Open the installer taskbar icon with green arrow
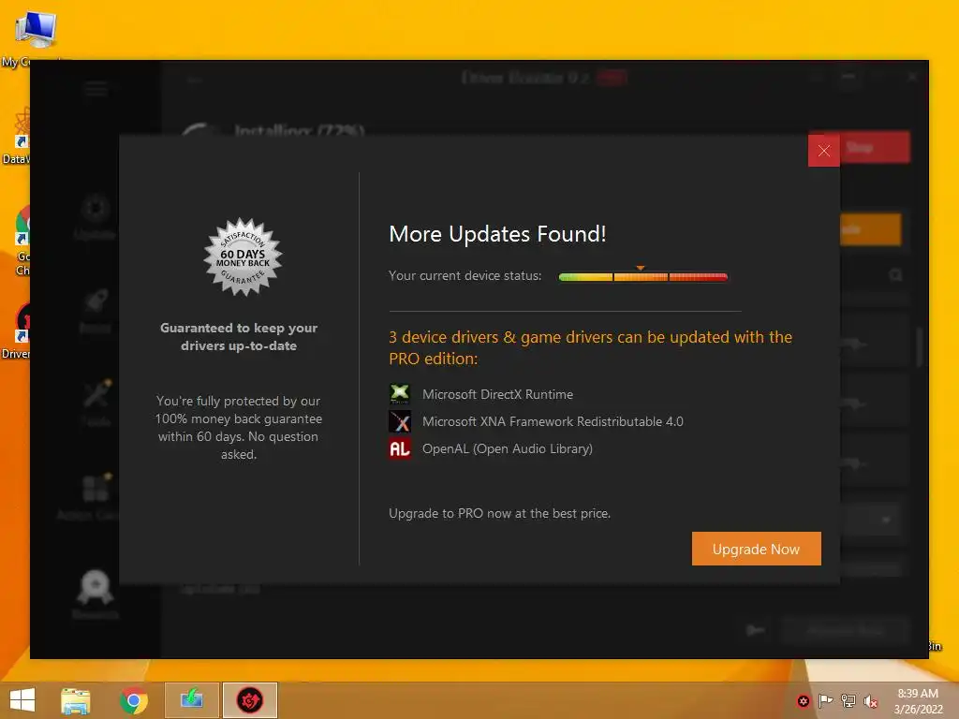This screenshot has width=959, height=719. point(191,700)
